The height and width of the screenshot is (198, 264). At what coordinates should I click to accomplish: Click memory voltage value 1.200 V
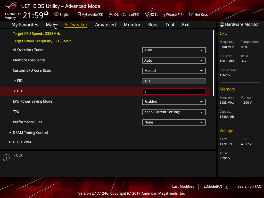[246, 103]
